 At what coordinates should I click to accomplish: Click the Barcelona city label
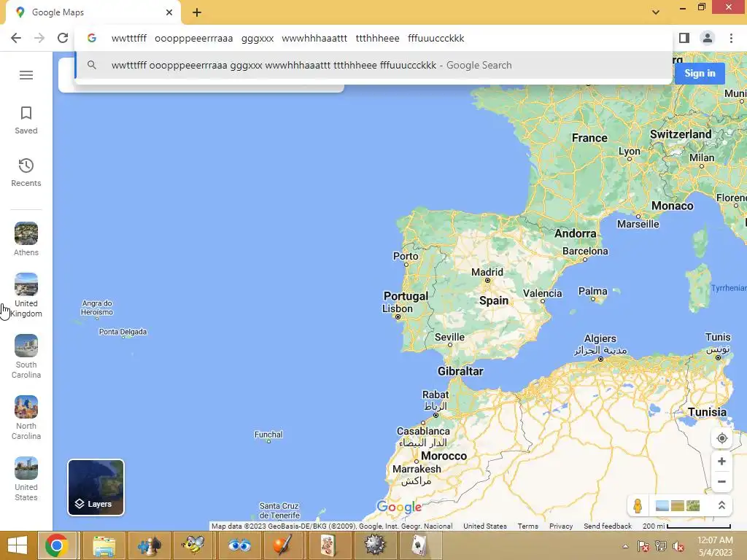coord(585,251)
